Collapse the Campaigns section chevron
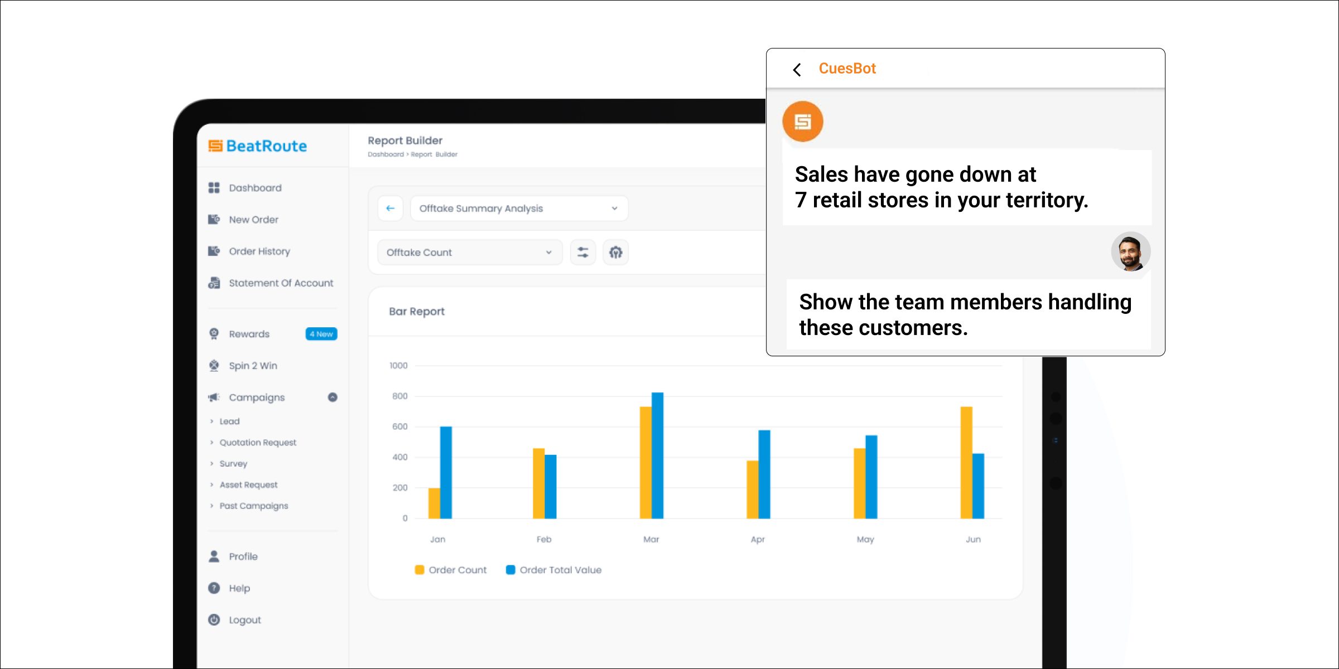The width and height of the screenshot is (1339, 669). pyautogui.click(x=333, y=397)
